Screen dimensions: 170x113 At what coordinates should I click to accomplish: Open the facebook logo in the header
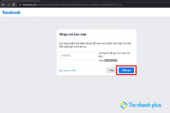click(x=12, y=12)
